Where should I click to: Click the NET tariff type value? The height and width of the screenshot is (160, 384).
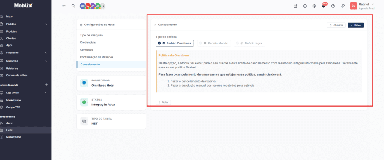pos(94,124)
